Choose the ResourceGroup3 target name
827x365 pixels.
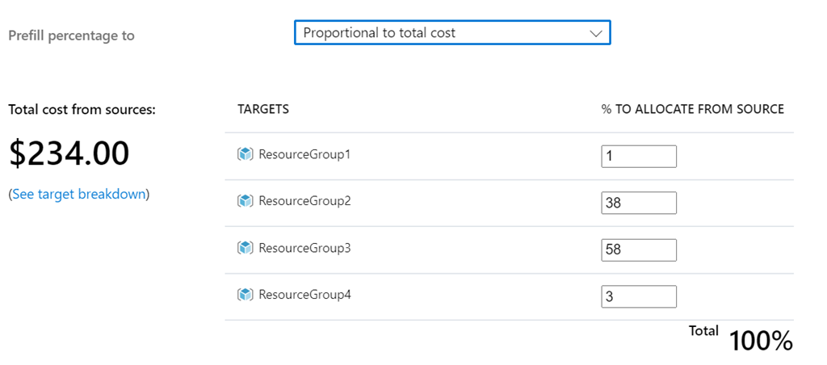point(304,248)
